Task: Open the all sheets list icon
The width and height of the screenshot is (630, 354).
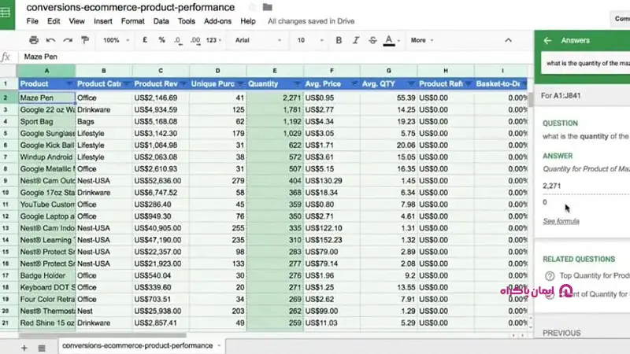Action: [41, 346]
